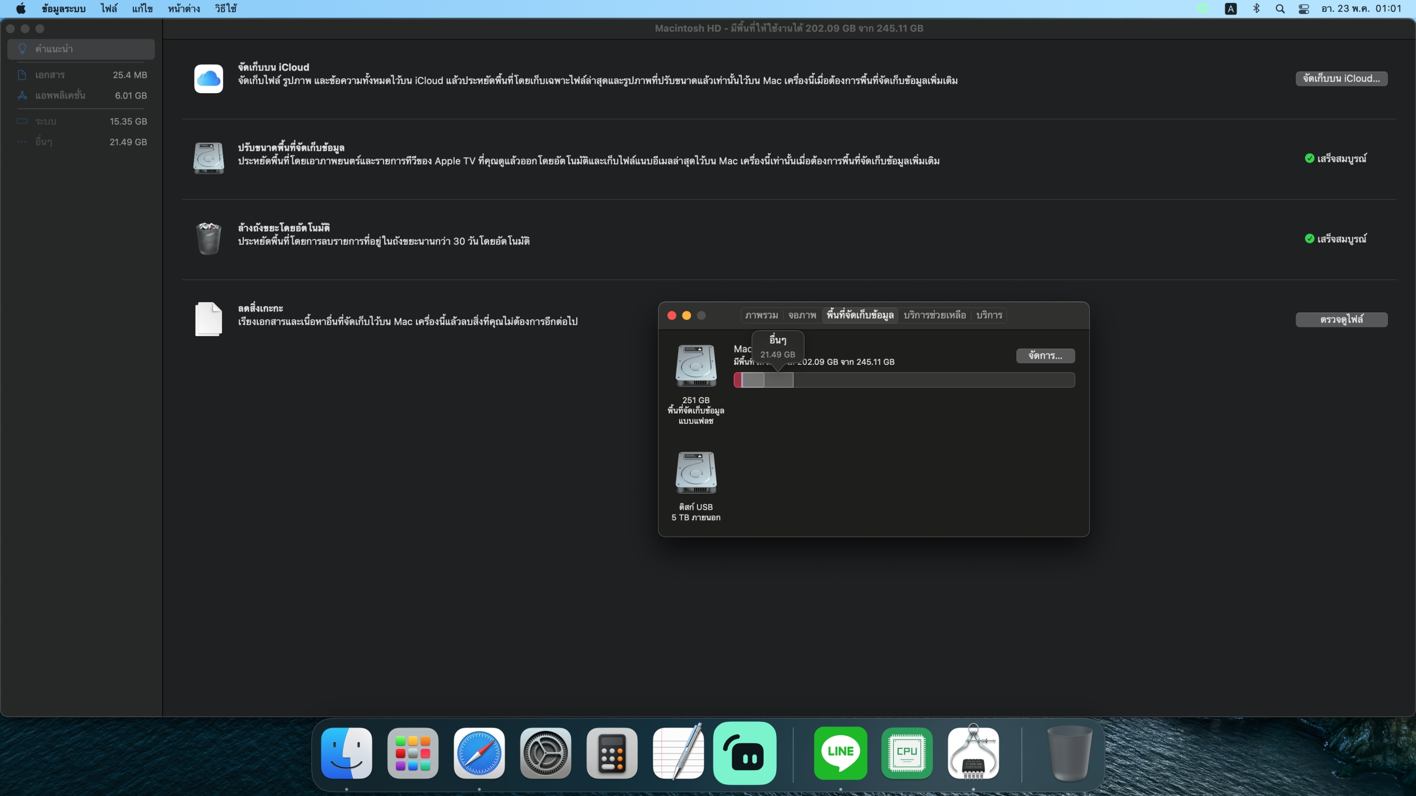The image size is (1416, 796).
Task: Open the Trash in the Dock
Action: [1069, 753]
